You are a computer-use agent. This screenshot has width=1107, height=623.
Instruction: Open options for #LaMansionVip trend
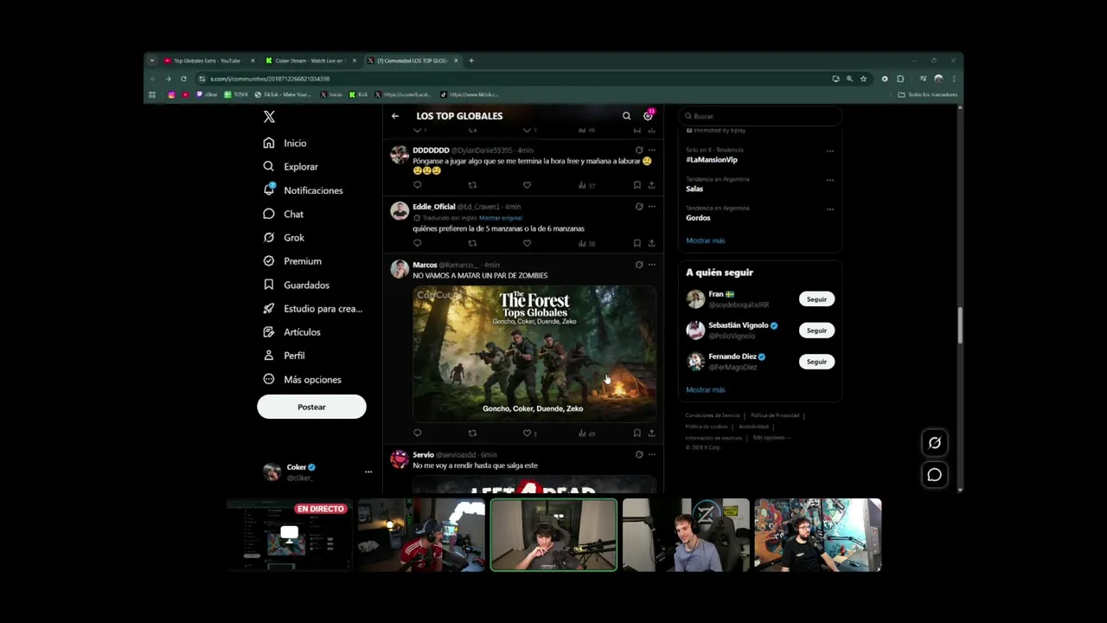click(829, 151)
